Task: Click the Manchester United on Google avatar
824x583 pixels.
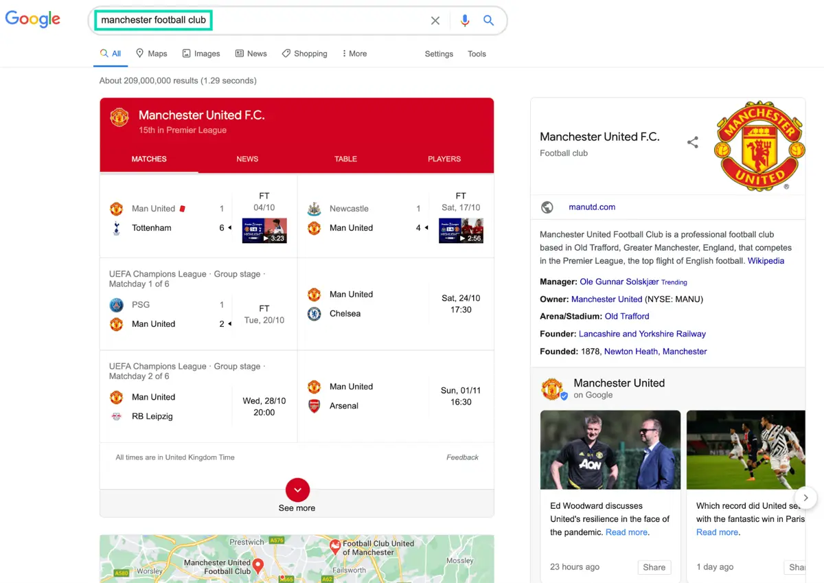Action: coord(552,389)
